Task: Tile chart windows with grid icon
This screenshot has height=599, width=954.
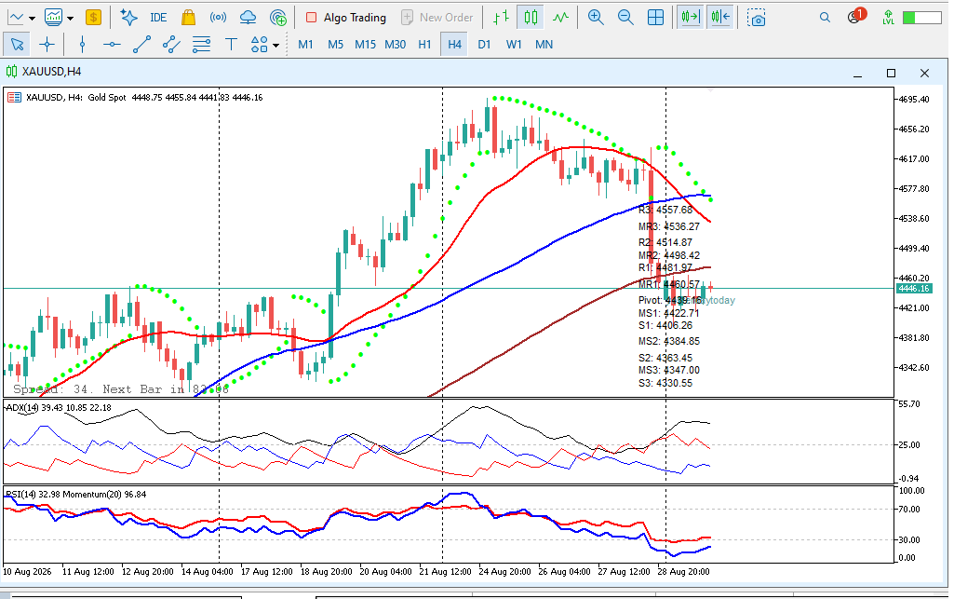Action: coord(655,18)
